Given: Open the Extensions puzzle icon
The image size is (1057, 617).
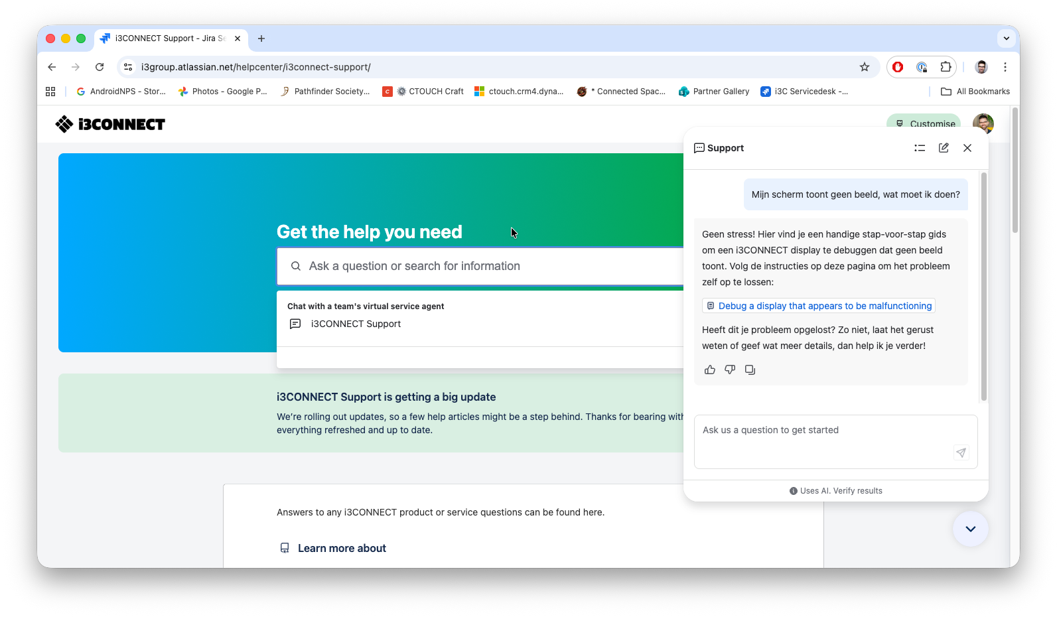Looking at the screenshot, I should [946, 67].
